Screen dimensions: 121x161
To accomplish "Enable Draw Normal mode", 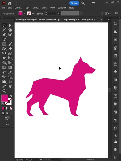I will [x=3, y=113].
